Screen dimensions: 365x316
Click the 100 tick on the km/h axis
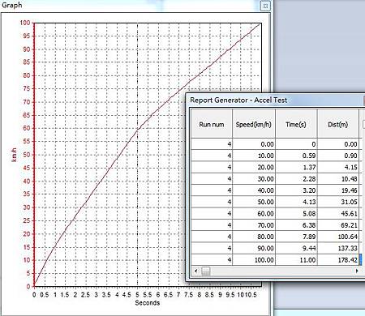click(x=25, y=23)
